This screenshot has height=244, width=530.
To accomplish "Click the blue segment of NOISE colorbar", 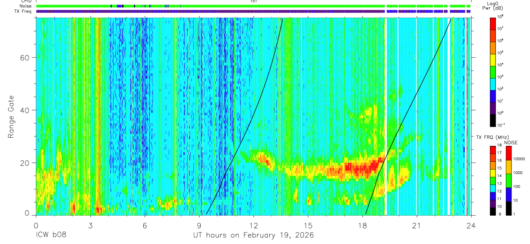I will click(x=508, y=194).
